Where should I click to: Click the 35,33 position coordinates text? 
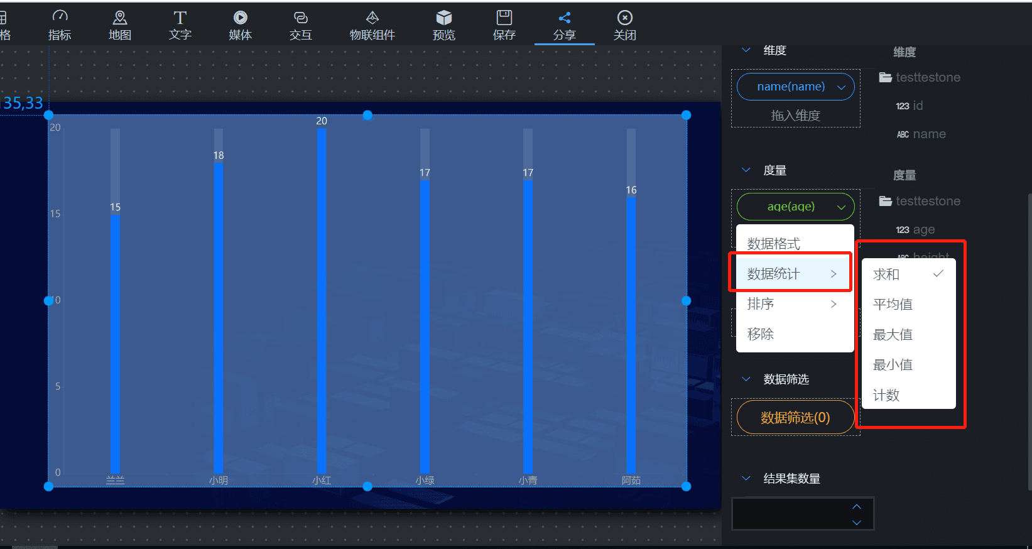(x=23, y=103)
